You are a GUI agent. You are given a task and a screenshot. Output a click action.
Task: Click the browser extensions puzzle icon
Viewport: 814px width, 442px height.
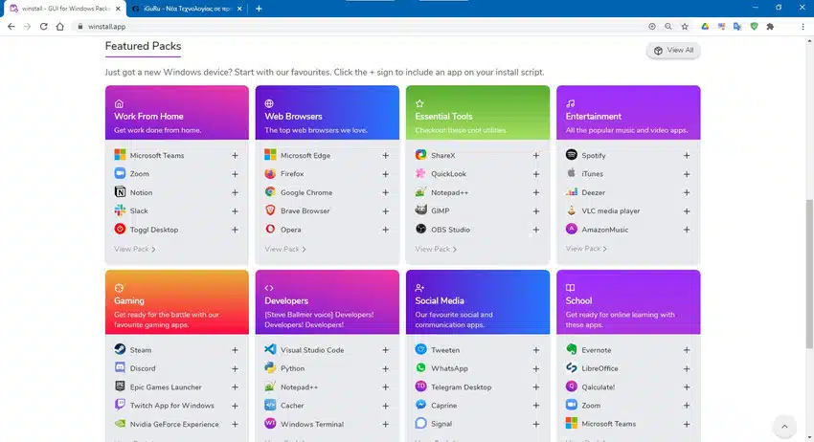[x=770, y=27]
